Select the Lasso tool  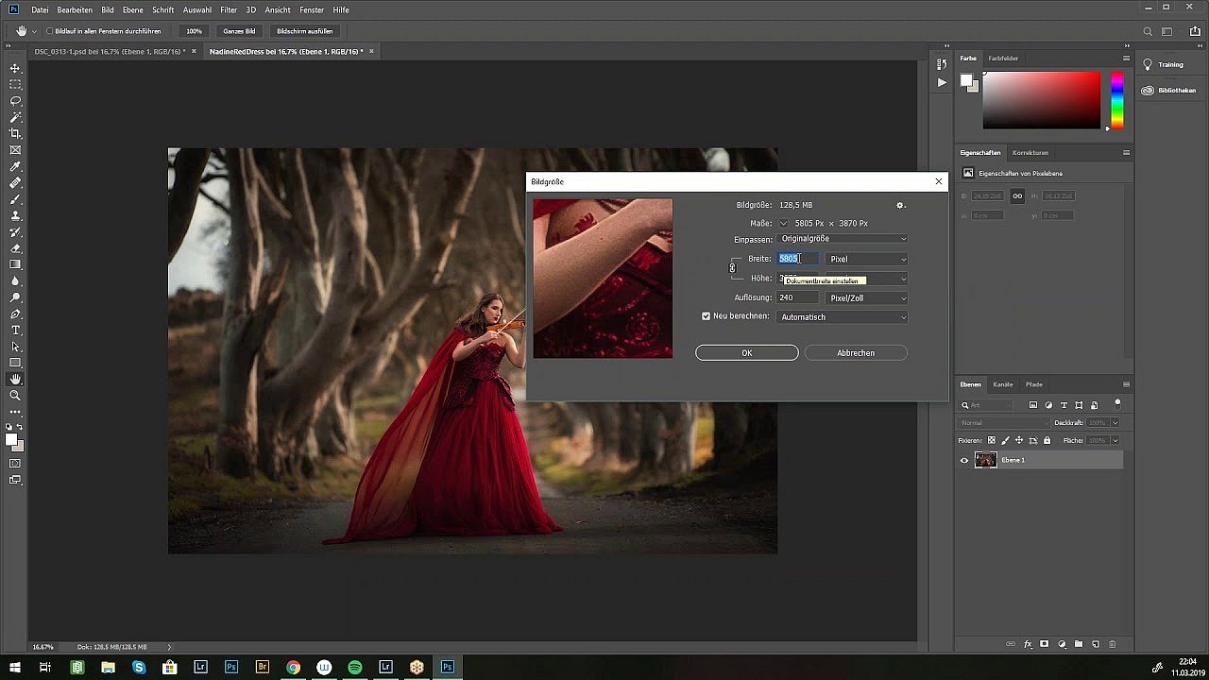coord(15,101)
